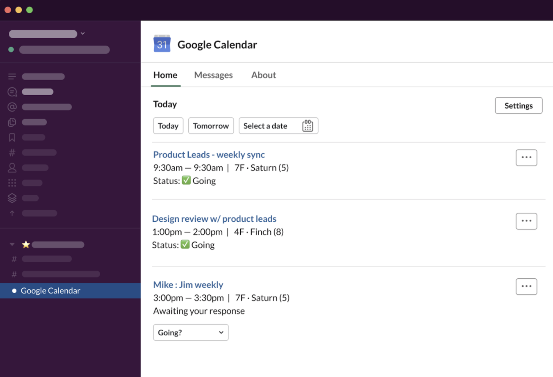
Task: Open the All DMs chat bubble icon
Action: click(x=12, y=92)
